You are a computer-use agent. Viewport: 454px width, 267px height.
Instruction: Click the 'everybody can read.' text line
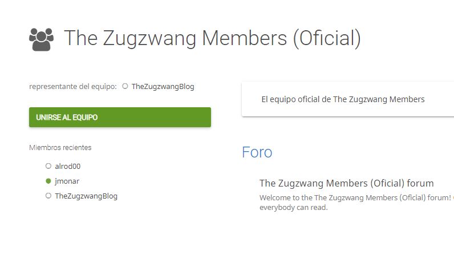294,208
